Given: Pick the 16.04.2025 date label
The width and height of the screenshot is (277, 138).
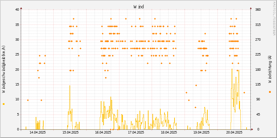Looking at the screenshot, I should tap(103, 132).
